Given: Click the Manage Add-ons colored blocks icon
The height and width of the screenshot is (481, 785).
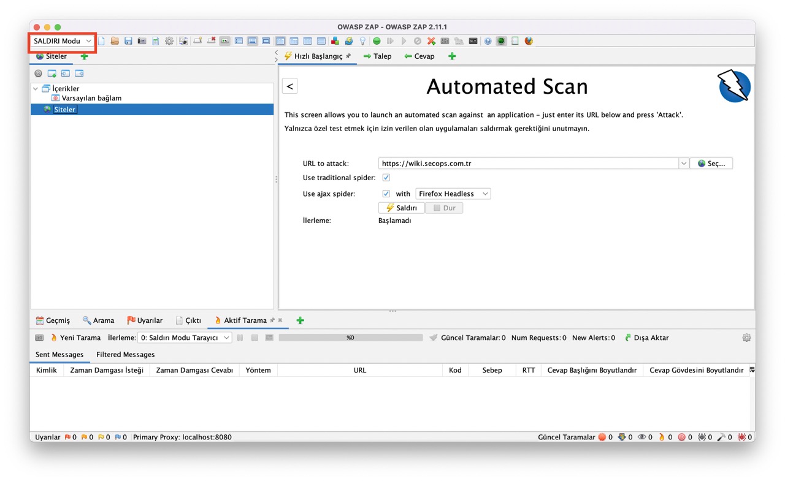Looking at the screenshot, I should pyautogui.click(x=335, y=41).
